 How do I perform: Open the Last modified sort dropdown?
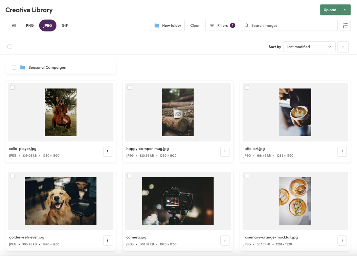[x=309, y=47]
